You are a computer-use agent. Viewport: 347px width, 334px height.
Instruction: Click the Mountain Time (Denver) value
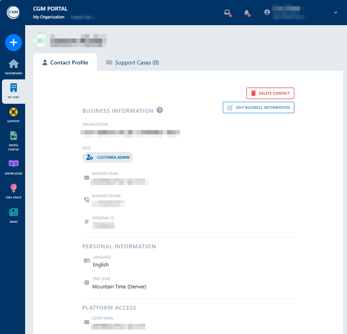point(119,286)
